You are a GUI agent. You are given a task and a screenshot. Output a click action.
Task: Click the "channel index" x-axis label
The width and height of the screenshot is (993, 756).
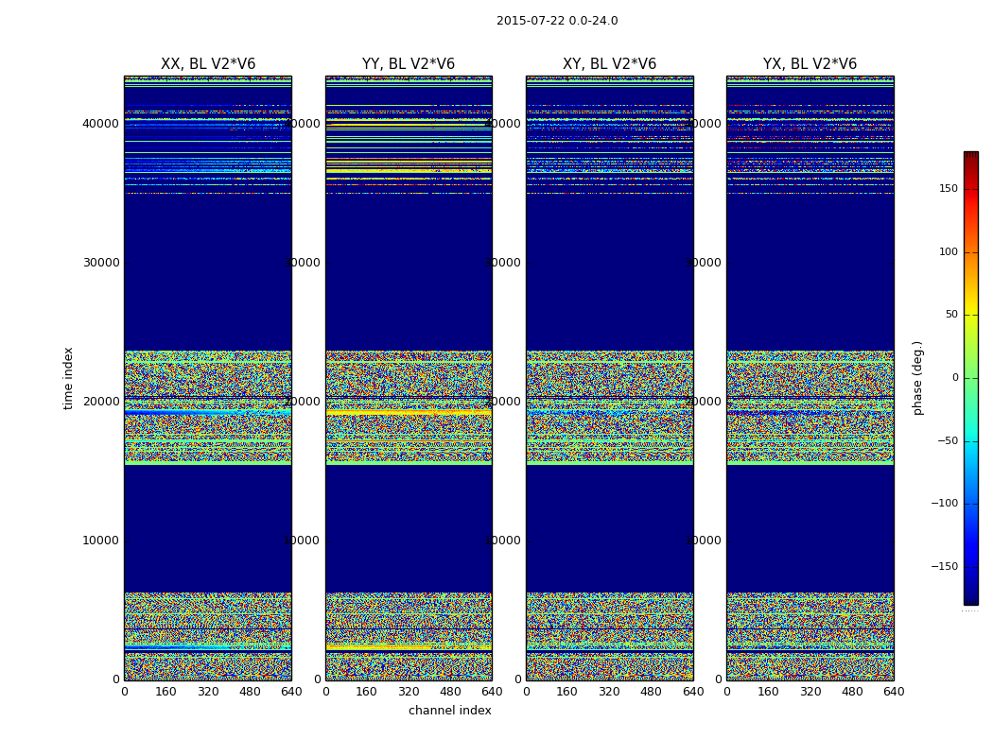coord(449,711)
